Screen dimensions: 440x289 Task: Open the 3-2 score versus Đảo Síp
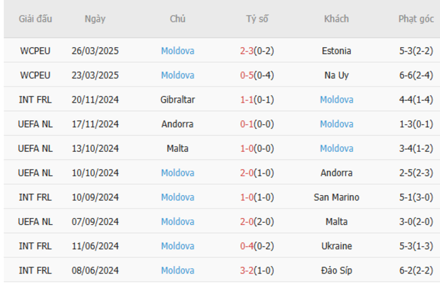tap(247, 270)
